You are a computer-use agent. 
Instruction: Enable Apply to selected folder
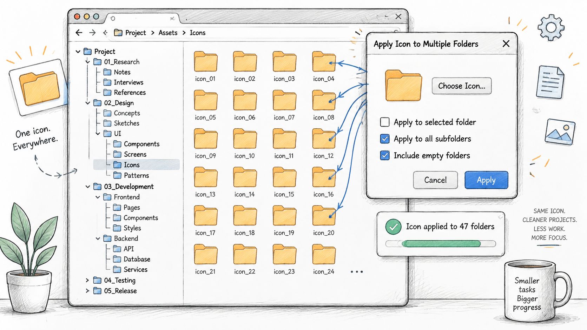click(x=385, y=122)
